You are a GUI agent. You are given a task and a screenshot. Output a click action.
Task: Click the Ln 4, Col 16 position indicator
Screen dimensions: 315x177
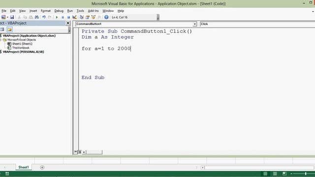click(x=120, y=17)
